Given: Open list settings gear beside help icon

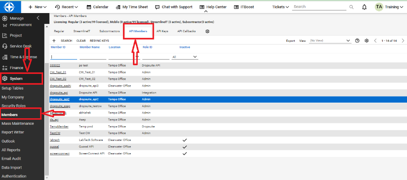Looking at the screenshot, I should coord(366,40).
